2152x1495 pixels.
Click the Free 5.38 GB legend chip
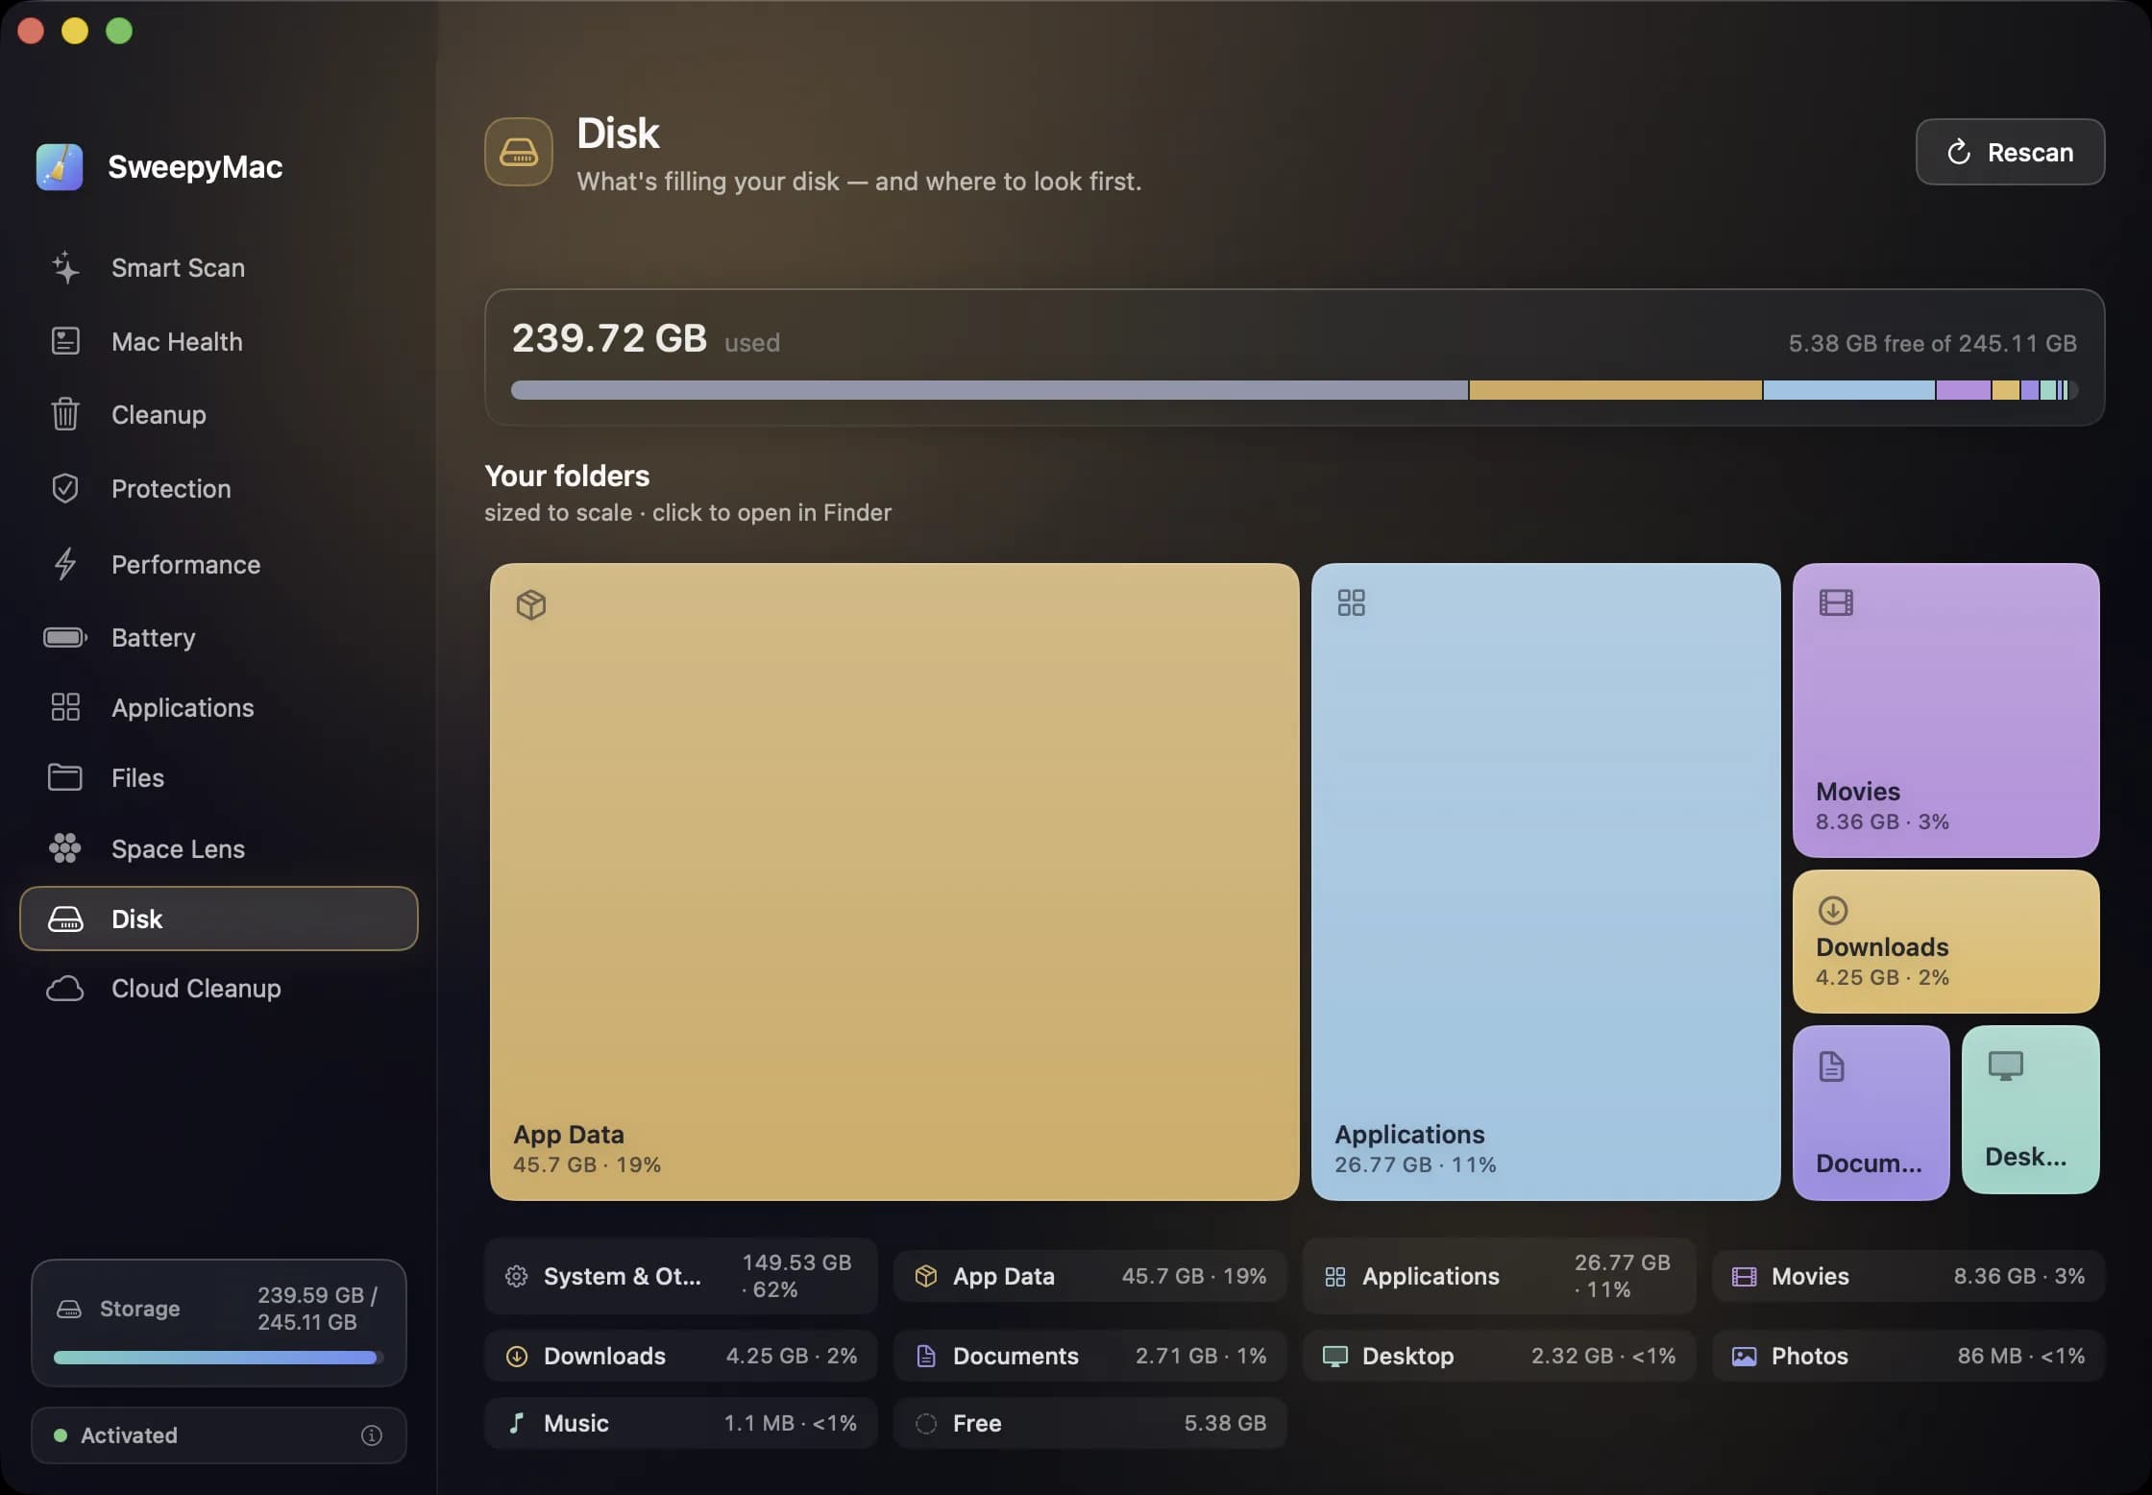click(1089, 1423)
